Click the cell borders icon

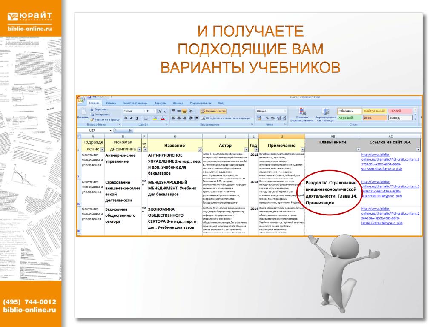[x=146, y=118]
